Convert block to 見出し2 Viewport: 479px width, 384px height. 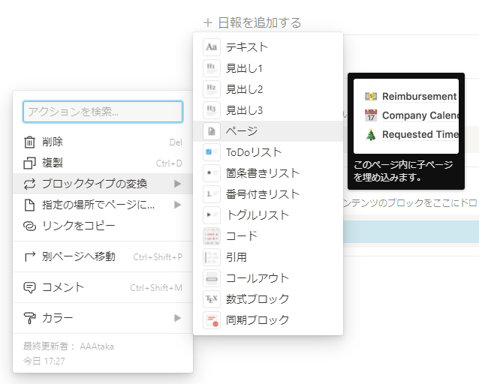[268, 89]
